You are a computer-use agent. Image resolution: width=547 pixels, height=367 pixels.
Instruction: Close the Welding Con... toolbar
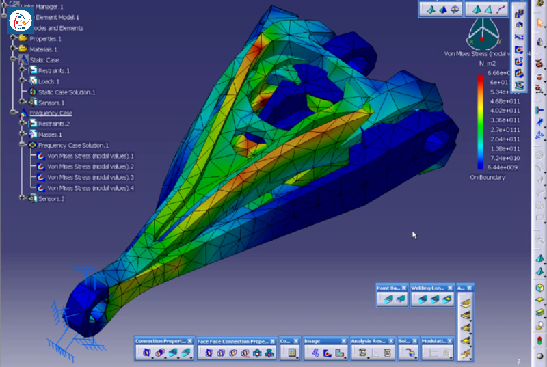point(450,288)
